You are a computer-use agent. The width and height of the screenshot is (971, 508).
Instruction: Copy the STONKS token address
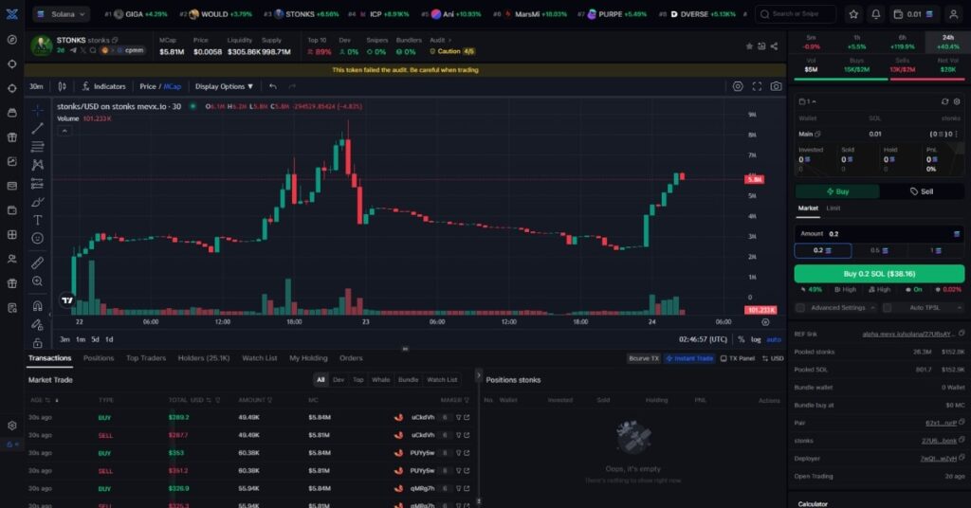coord(115,40)
